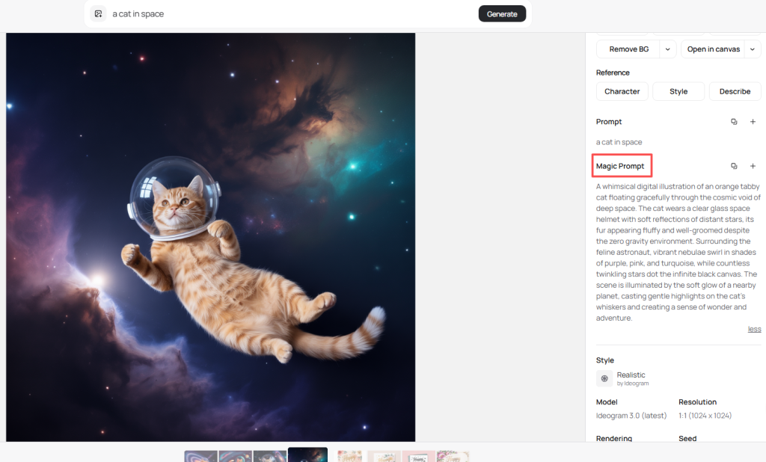The width and height of the screenshot is (766, 462).
Task: Select the third thumbnail in the filmstrip
Action: 269,456
